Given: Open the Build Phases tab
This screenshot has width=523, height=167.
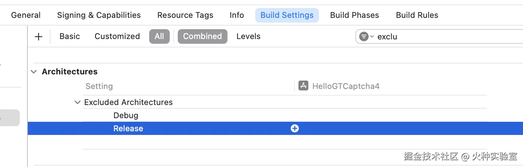Looking at the screenshot, I should 354,15.
